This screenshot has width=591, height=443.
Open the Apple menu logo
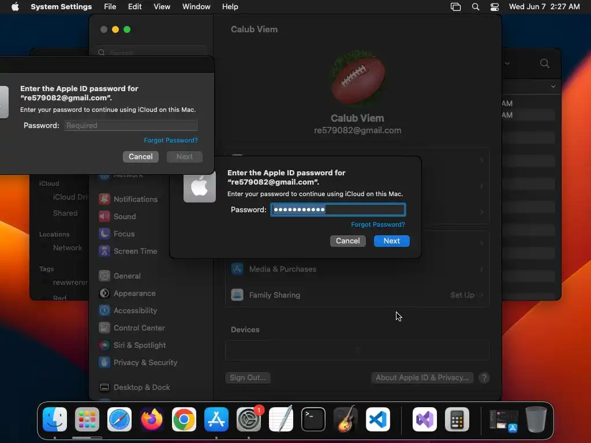15,7
